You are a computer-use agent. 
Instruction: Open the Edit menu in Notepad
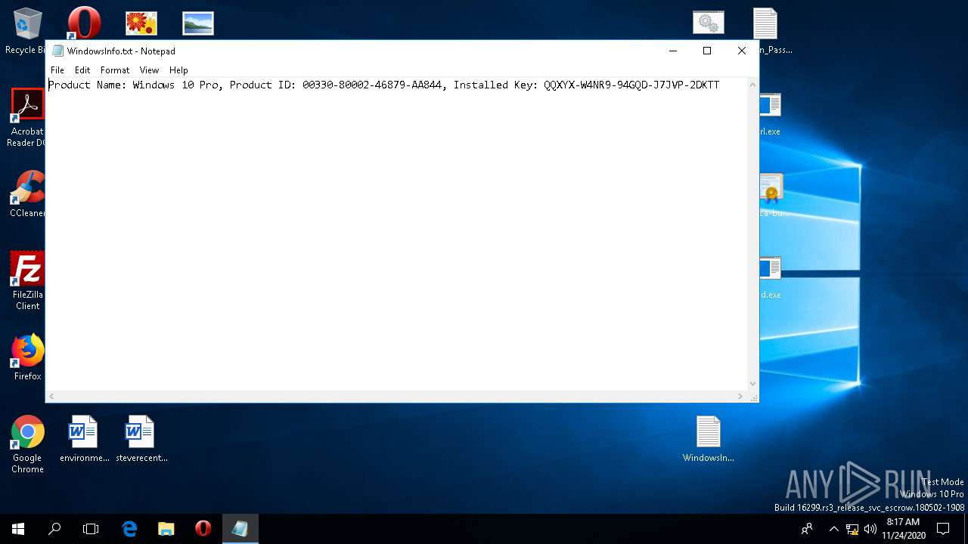pos(82,70)
